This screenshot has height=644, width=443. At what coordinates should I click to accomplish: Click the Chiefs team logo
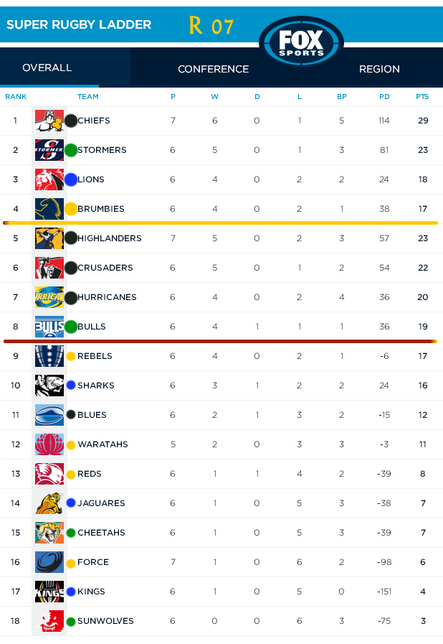[x=49, y=121]
